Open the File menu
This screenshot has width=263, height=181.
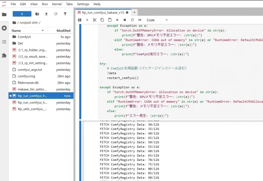click(x=13, y=4)
